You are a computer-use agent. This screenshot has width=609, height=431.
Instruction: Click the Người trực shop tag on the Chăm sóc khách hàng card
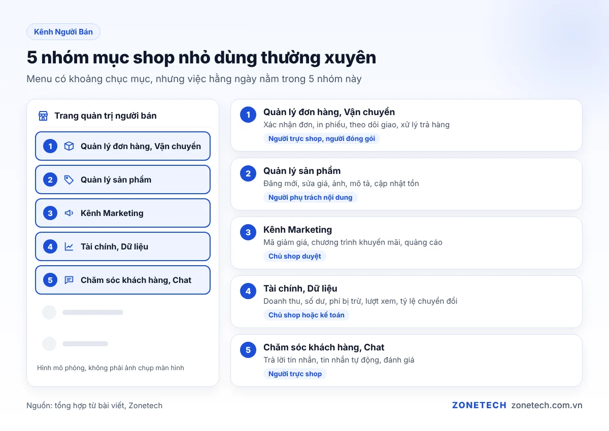pos(295,374)
